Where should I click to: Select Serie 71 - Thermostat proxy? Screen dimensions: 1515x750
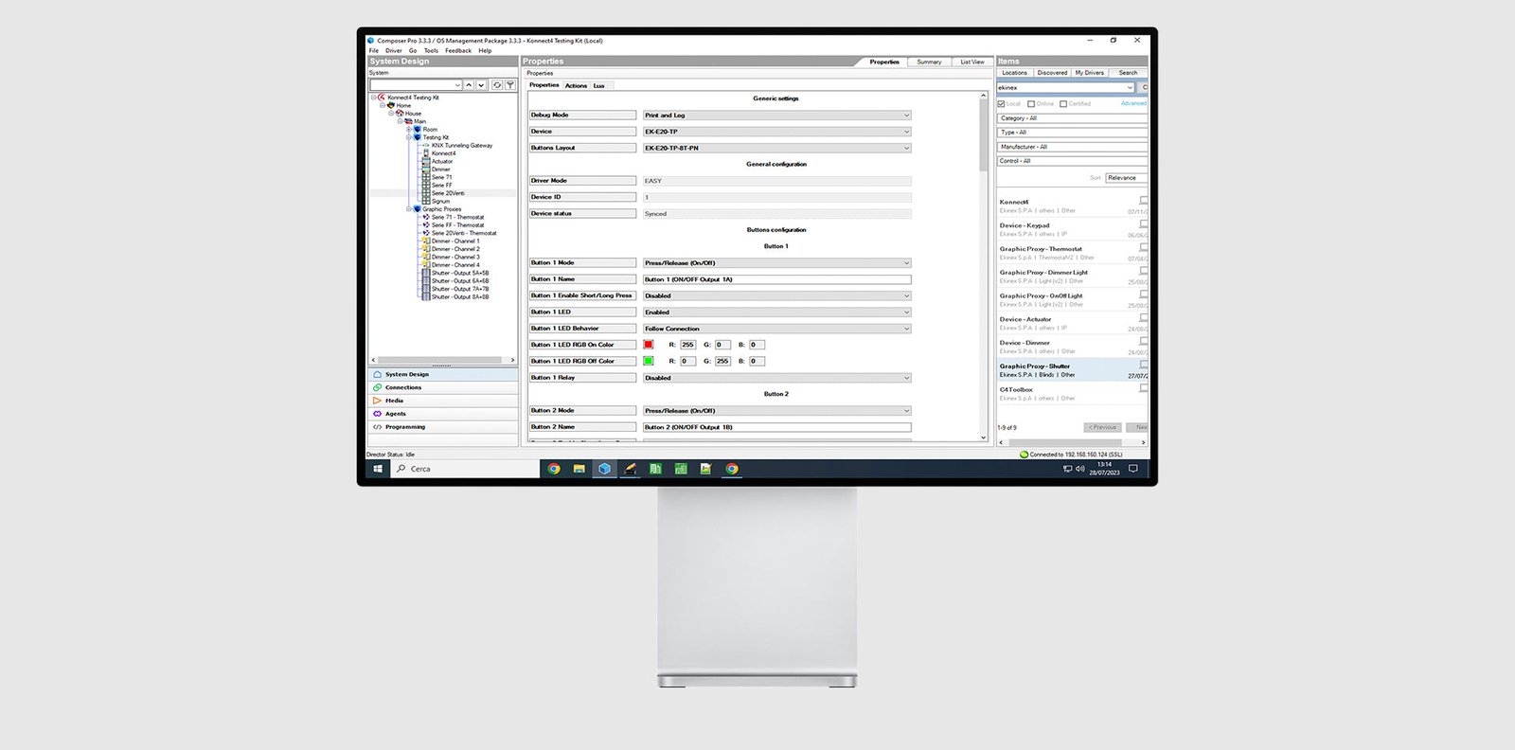pos(457,217)
